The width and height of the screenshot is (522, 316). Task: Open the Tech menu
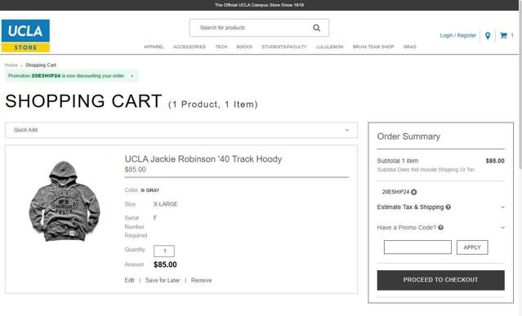click(x=221, y=47)
